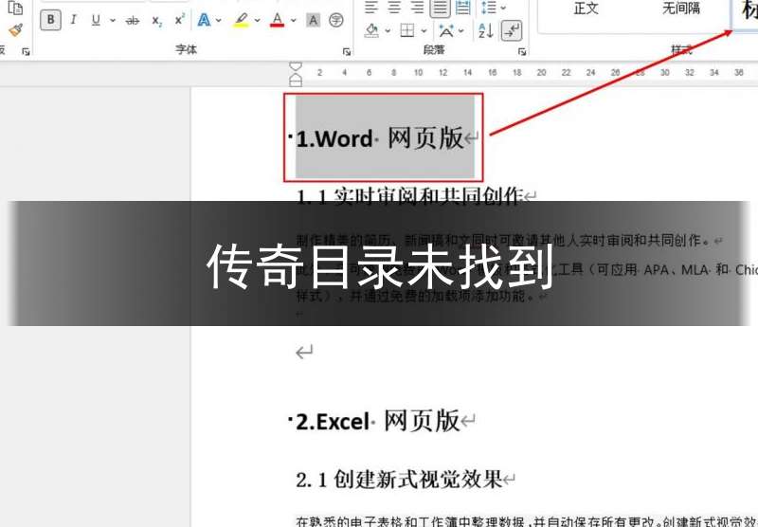This screenshot has height=527, width=758.
Task: Click the distributed alignment icon
Action: pyautogui.click(x=463, y=7)
